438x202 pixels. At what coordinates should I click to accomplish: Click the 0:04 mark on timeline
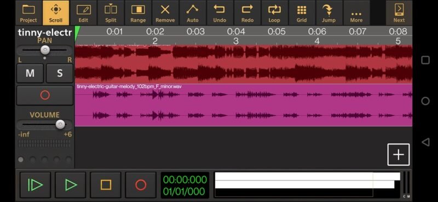pos(236,31)
